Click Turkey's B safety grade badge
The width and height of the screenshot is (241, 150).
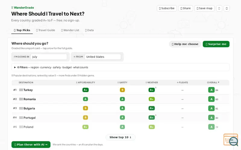coord(122,90)
